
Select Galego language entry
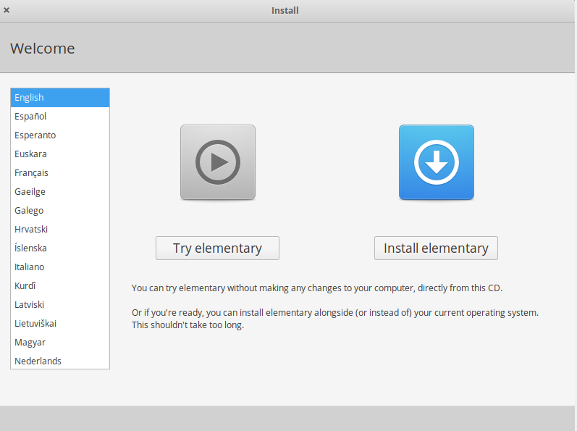pos(60,211)
